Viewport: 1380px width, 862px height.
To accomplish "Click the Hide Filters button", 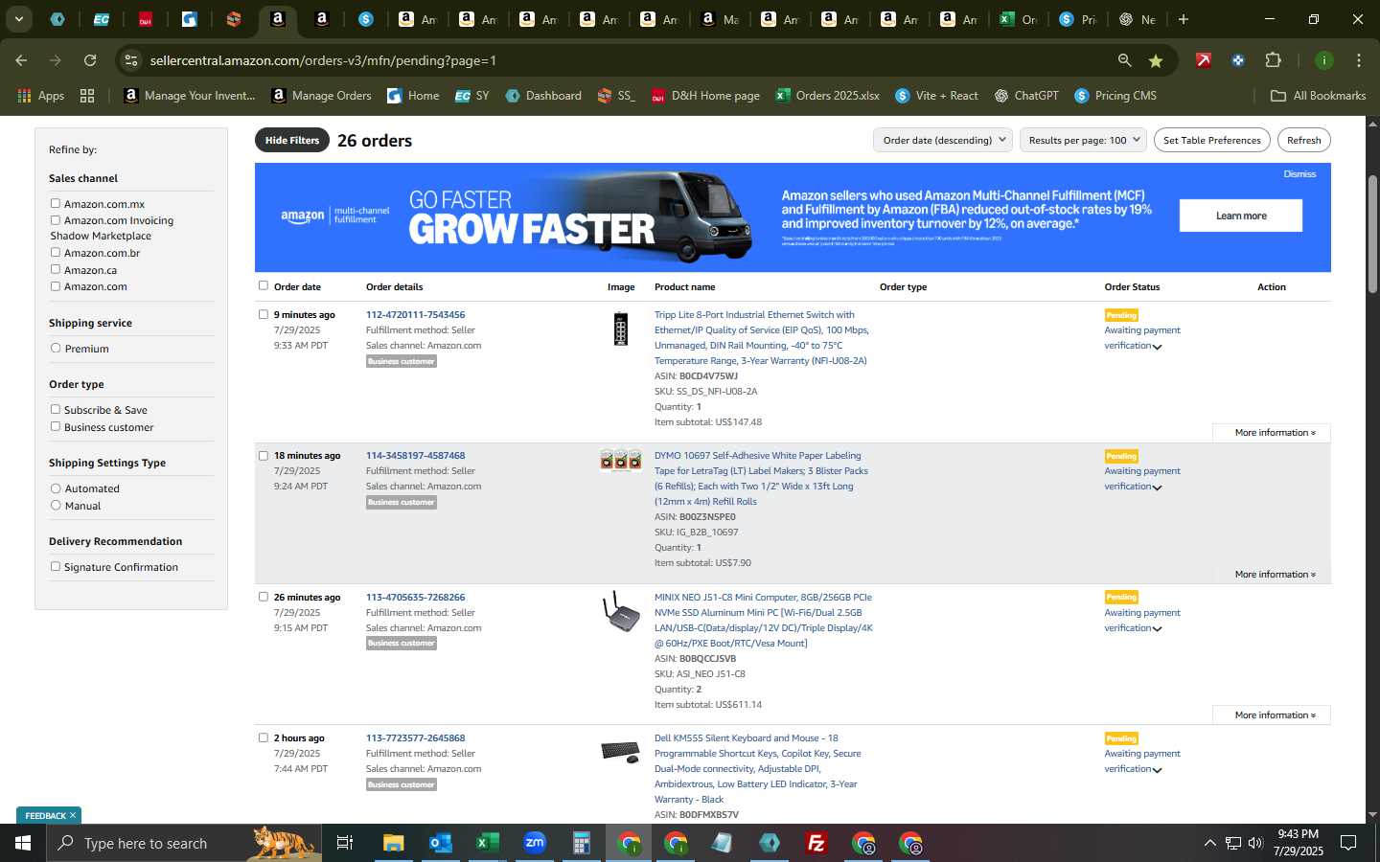I will [x=292, y=140].
